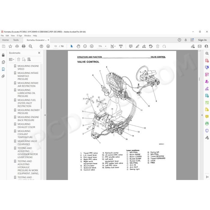Open MEASURING INTAKE MANIFOLD PRESSURE bookmark

(x=28, y=76)
